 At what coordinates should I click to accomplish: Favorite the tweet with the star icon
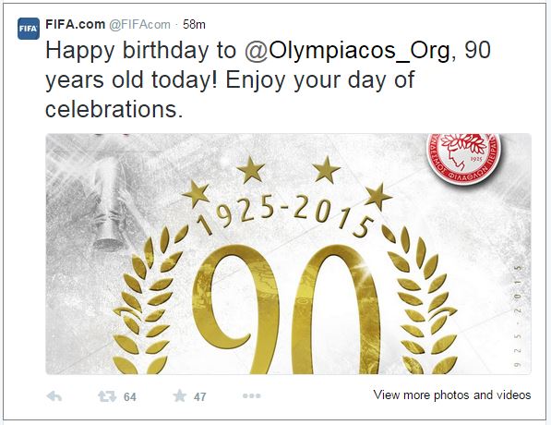[x=180, y=396]
